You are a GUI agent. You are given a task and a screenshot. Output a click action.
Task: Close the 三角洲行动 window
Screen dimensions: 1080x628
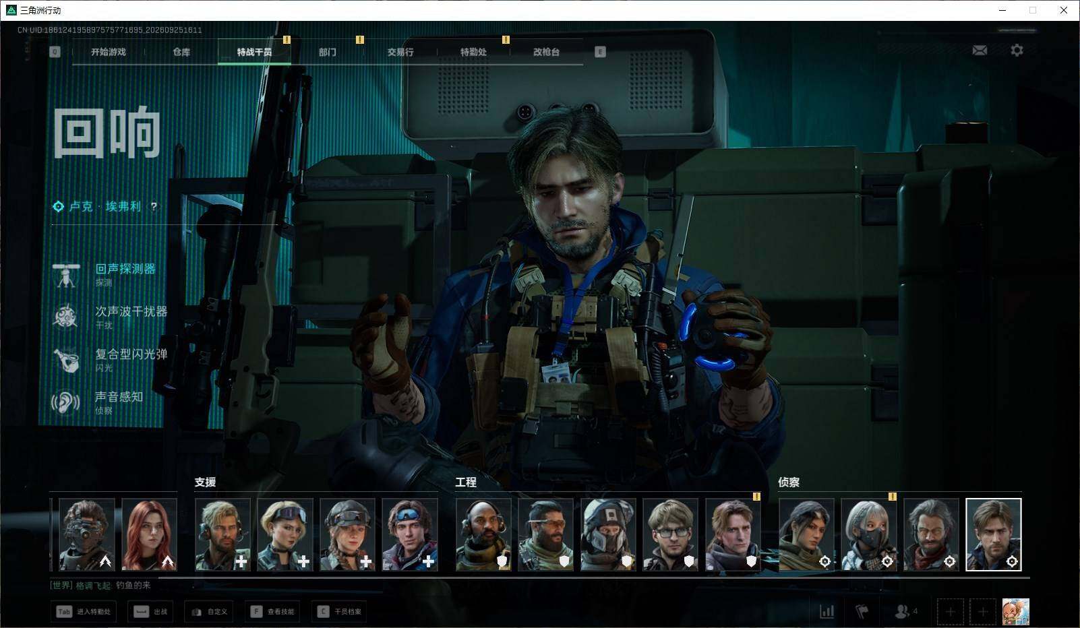tap(1064, 10)
